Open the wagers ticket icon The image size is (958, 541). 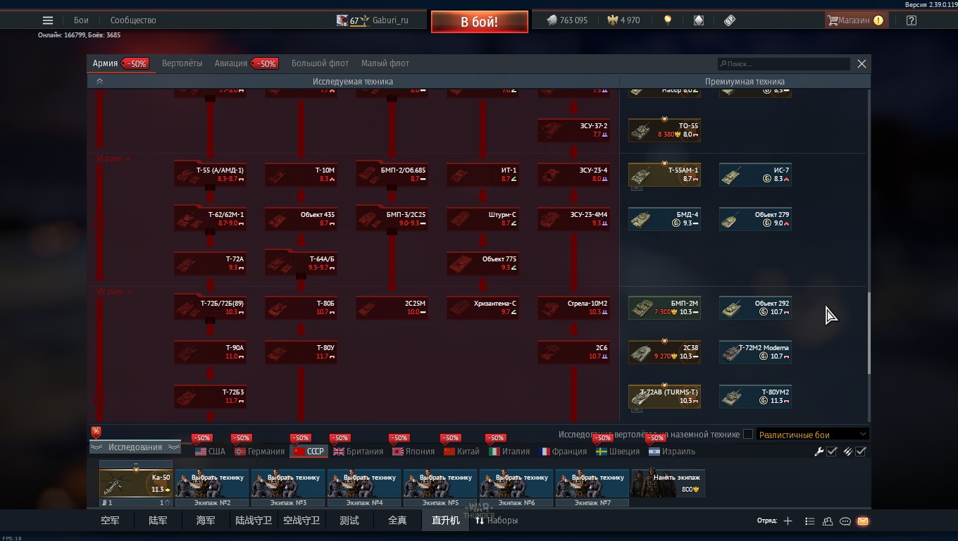click(x=730, y=20)
